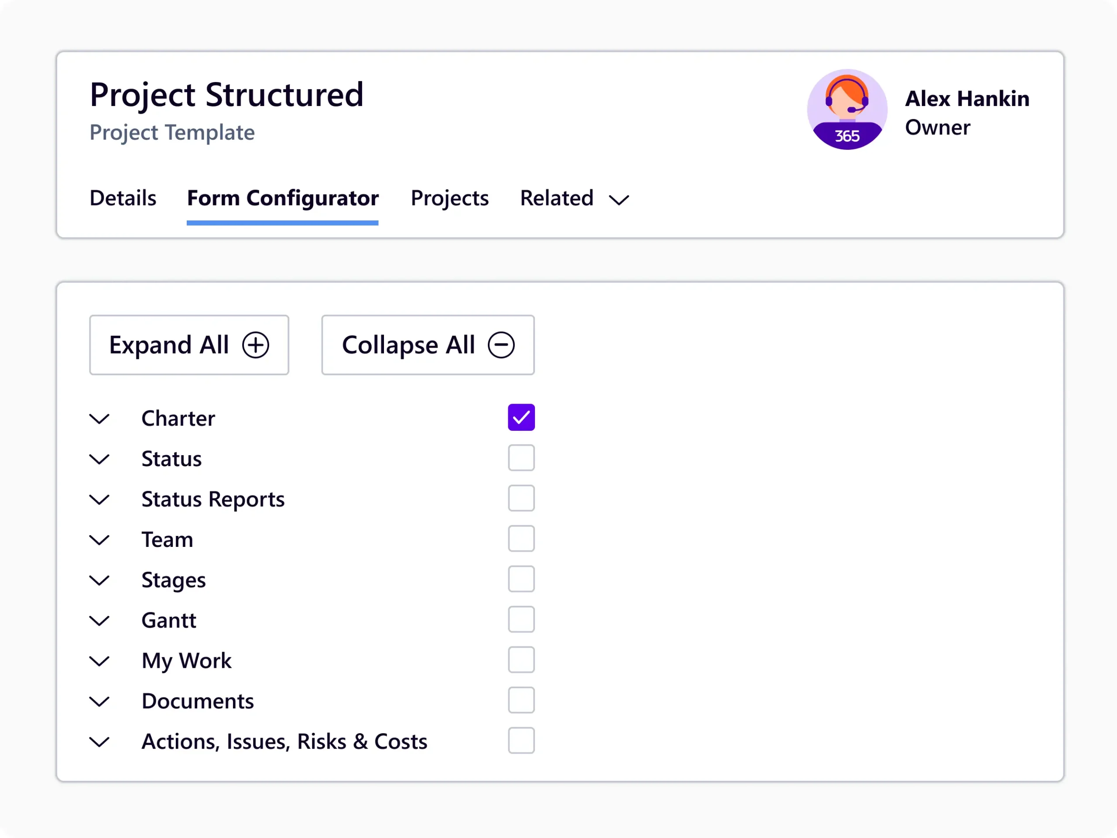Expand the Charter section chevron

(99, 419)
